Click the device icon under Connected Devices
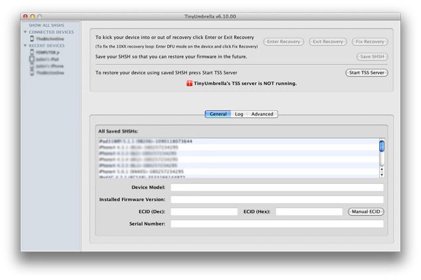This screenshot has width=421, height=280. pyautogui.click(x=31, y=39)
